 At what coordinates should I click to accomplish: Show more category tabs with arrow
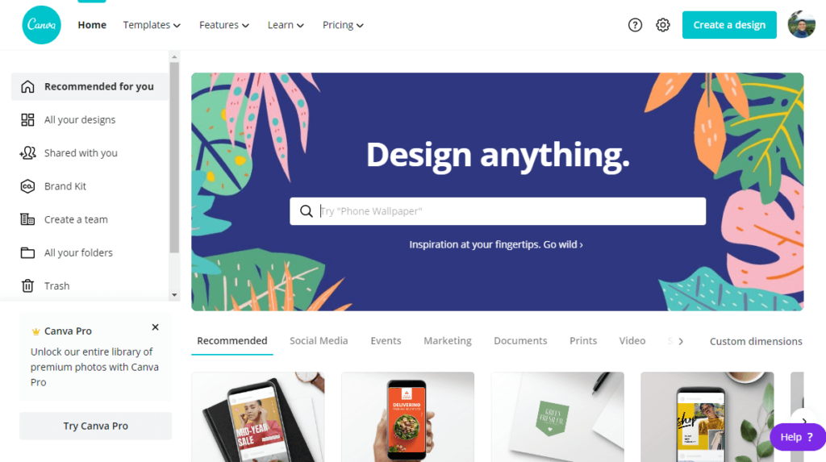[681, 341]
